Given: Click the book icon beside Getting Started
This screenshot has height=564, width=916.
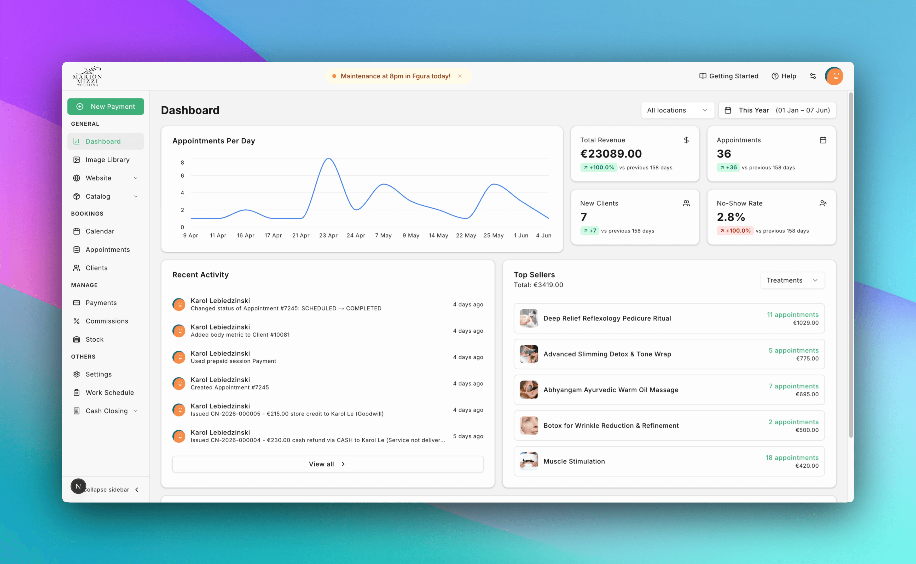Looking at the screenshot, I should (x=703, y=76).
